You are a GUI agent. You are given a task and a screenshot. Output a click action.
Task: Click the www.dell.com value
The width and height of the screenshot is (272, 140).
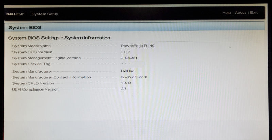134,77
